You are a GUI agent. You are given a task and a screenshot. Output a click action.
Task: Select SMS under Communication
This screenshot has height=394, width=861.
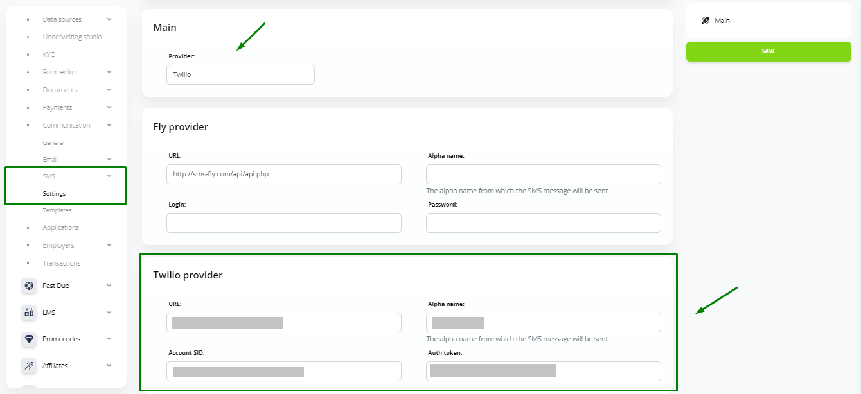click(49, 176)
